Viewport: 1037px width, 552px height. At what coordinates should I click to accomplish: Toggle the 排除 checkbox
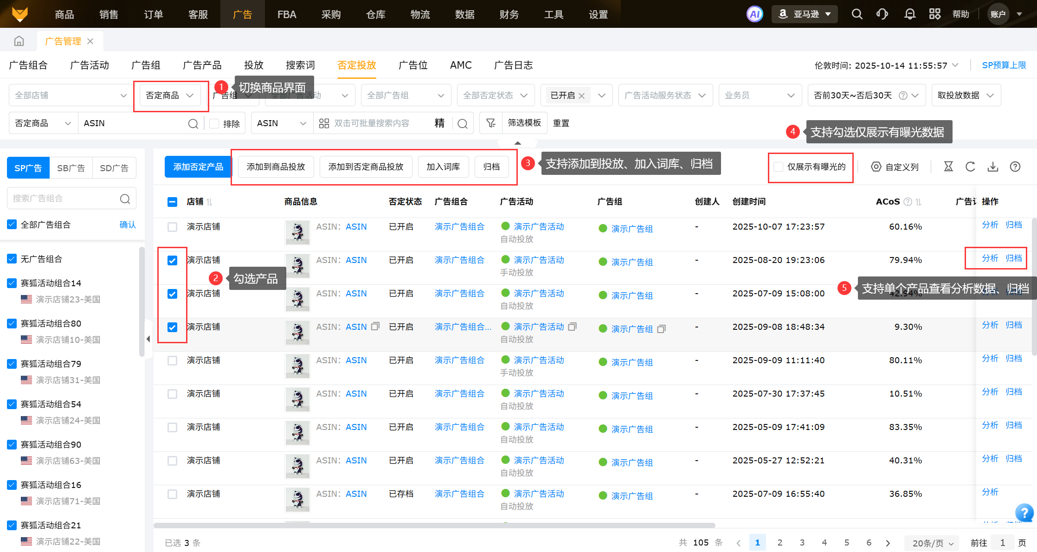tap(214, 123)
